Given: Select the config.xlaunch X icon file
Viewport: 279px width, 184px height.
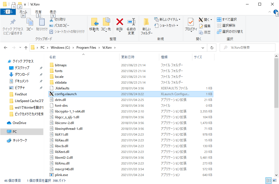Looking at the screenshot, I should [52, 94].
